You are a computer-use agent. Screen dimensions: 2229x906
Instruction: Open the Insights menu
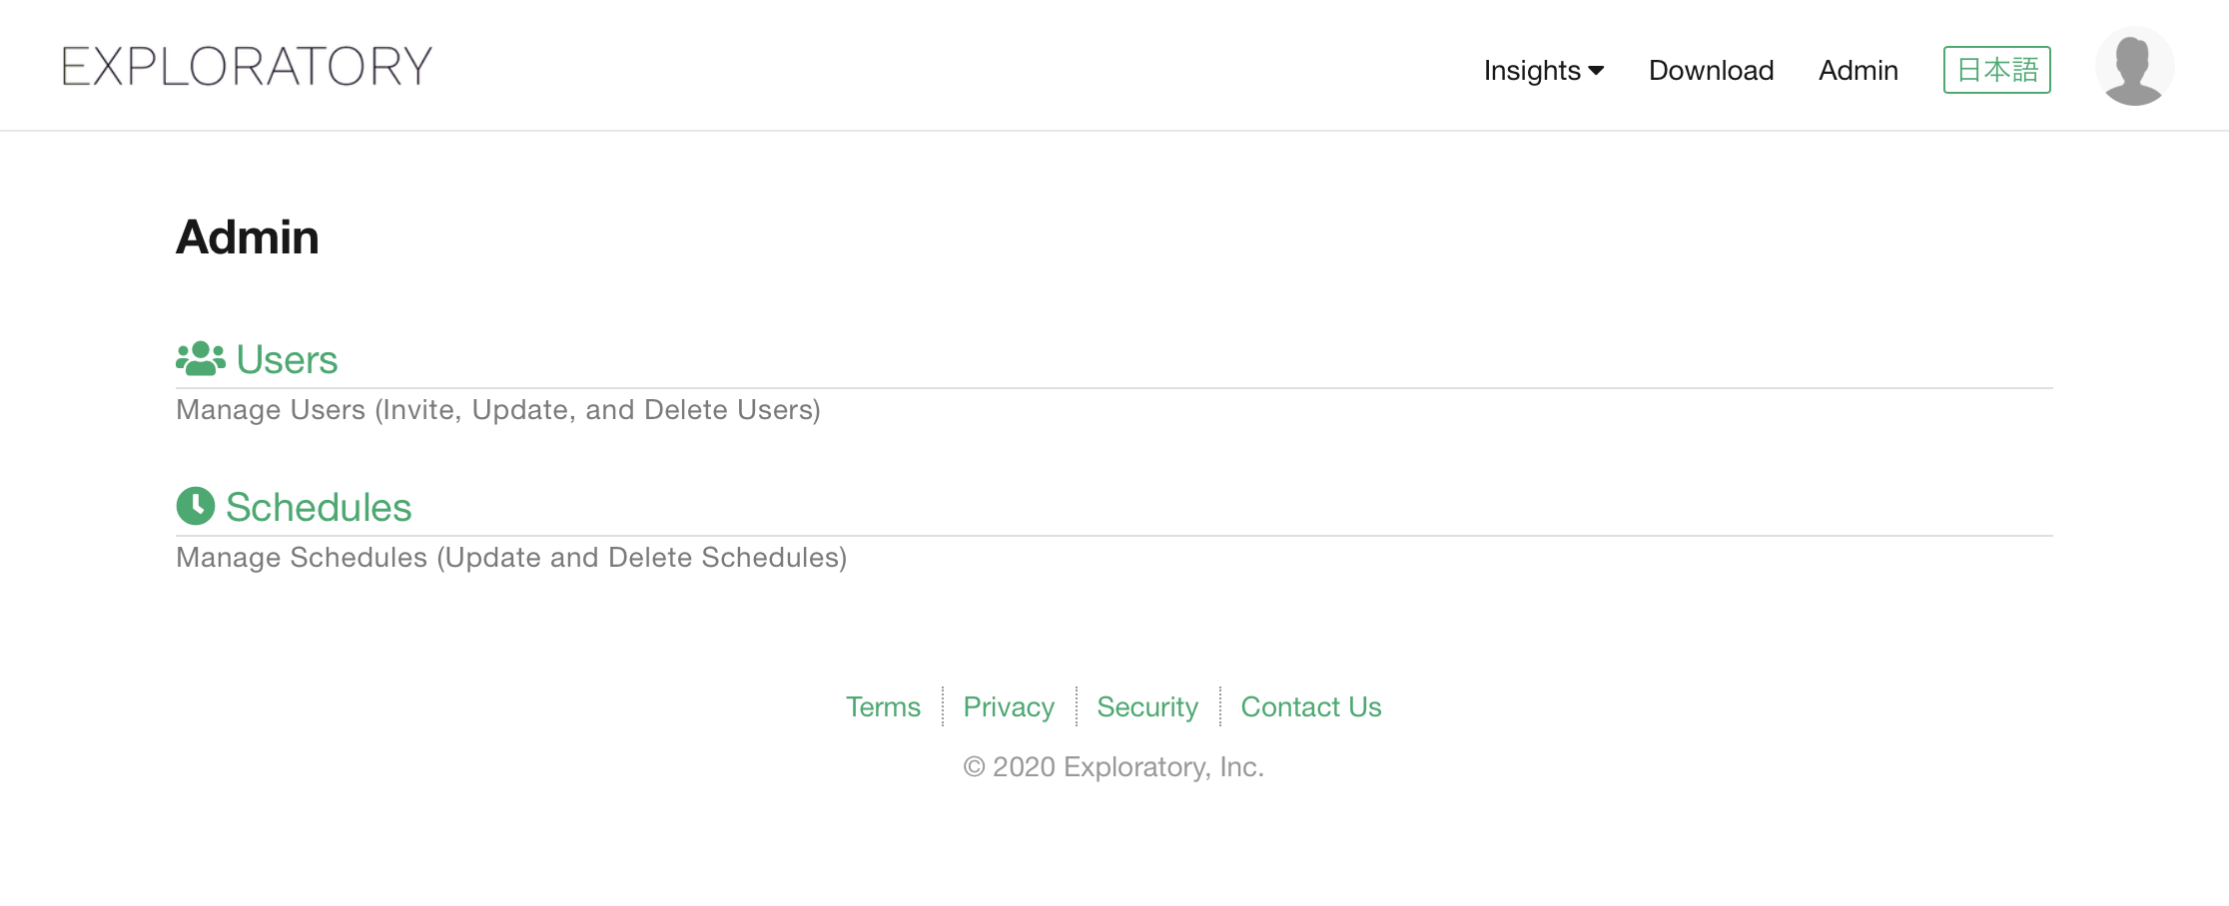click(1544, 70)
